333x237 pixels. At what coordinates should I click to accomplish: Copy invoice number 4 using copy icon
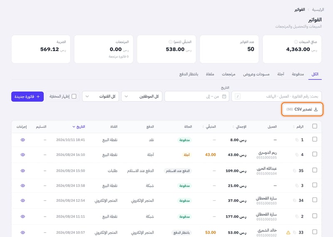coord(297,155)
